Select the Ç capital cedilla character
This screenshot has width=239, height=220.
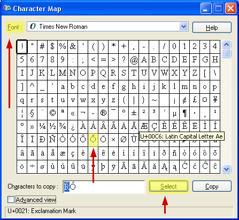point(154,127)
